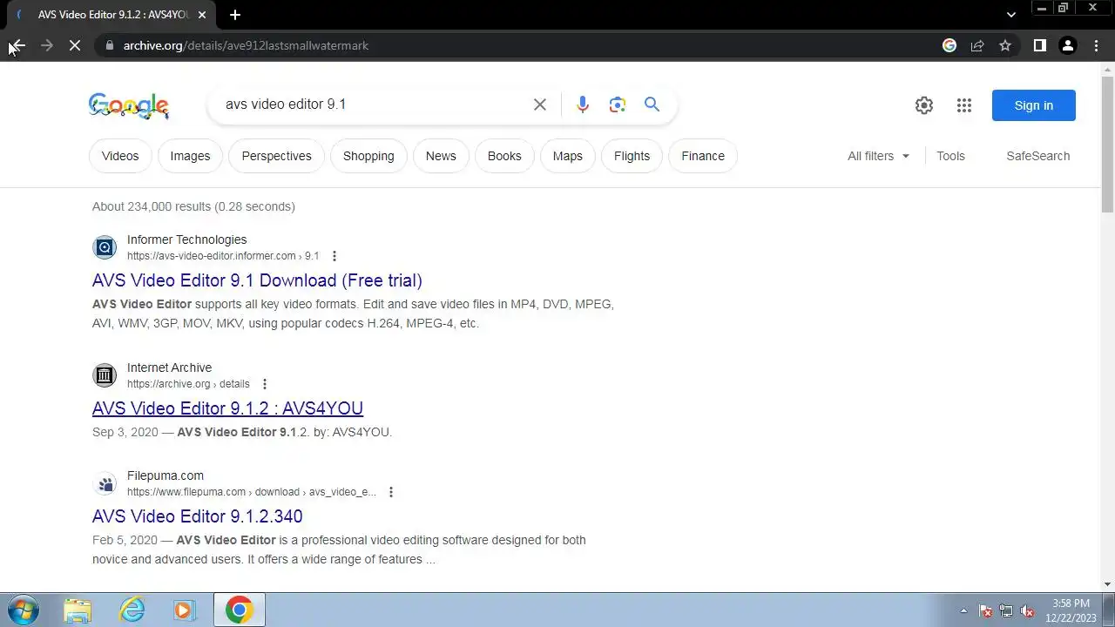1115x627 pixels.
Task: Select the Flights filter
Action: pyautogui.click(x=632, y=156)
